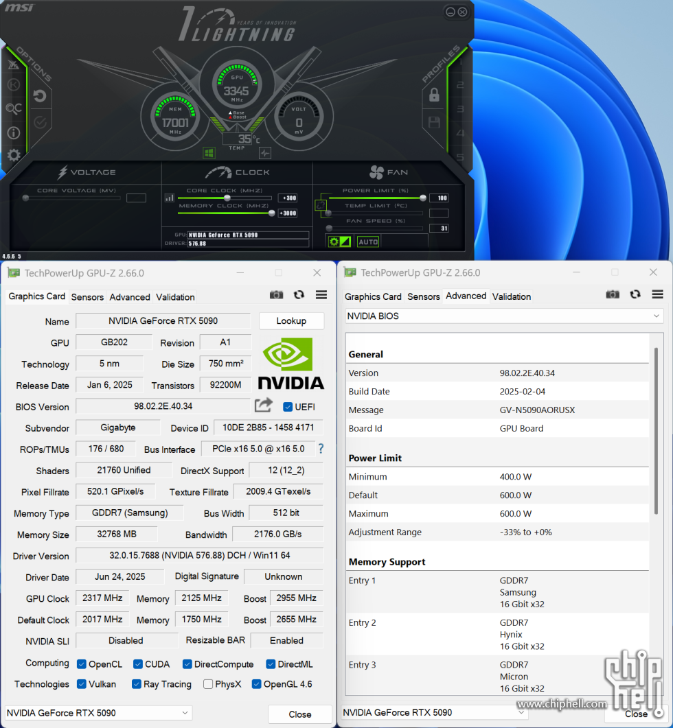Click the BIOS Version field 98.02.2E.40.34

coord(163,406)
